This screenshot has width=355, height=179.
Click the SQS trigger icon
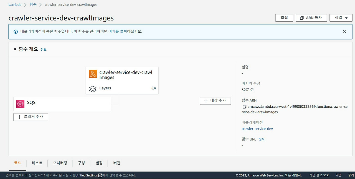21,103
